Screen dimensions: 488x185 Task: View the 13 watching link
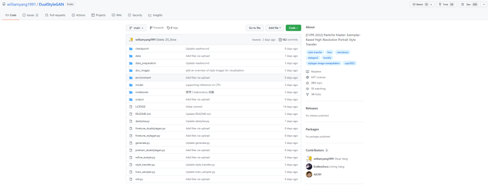pyautogui.click(x=316, y=89)
